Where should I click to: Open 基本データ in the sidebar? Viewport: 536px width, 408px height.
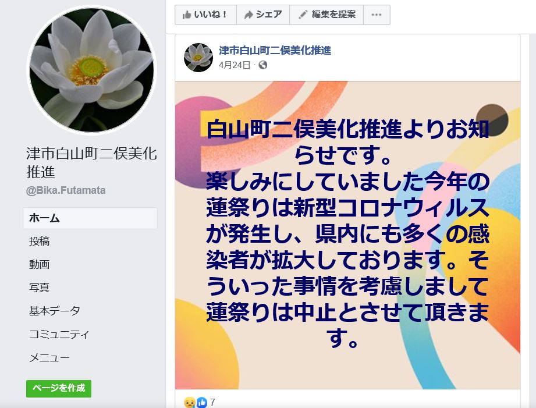pyautogui.click(x=55, y=311)
